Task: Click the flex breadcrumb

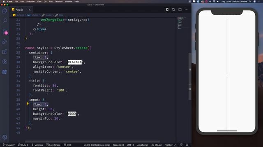Action: click(61, 15)
